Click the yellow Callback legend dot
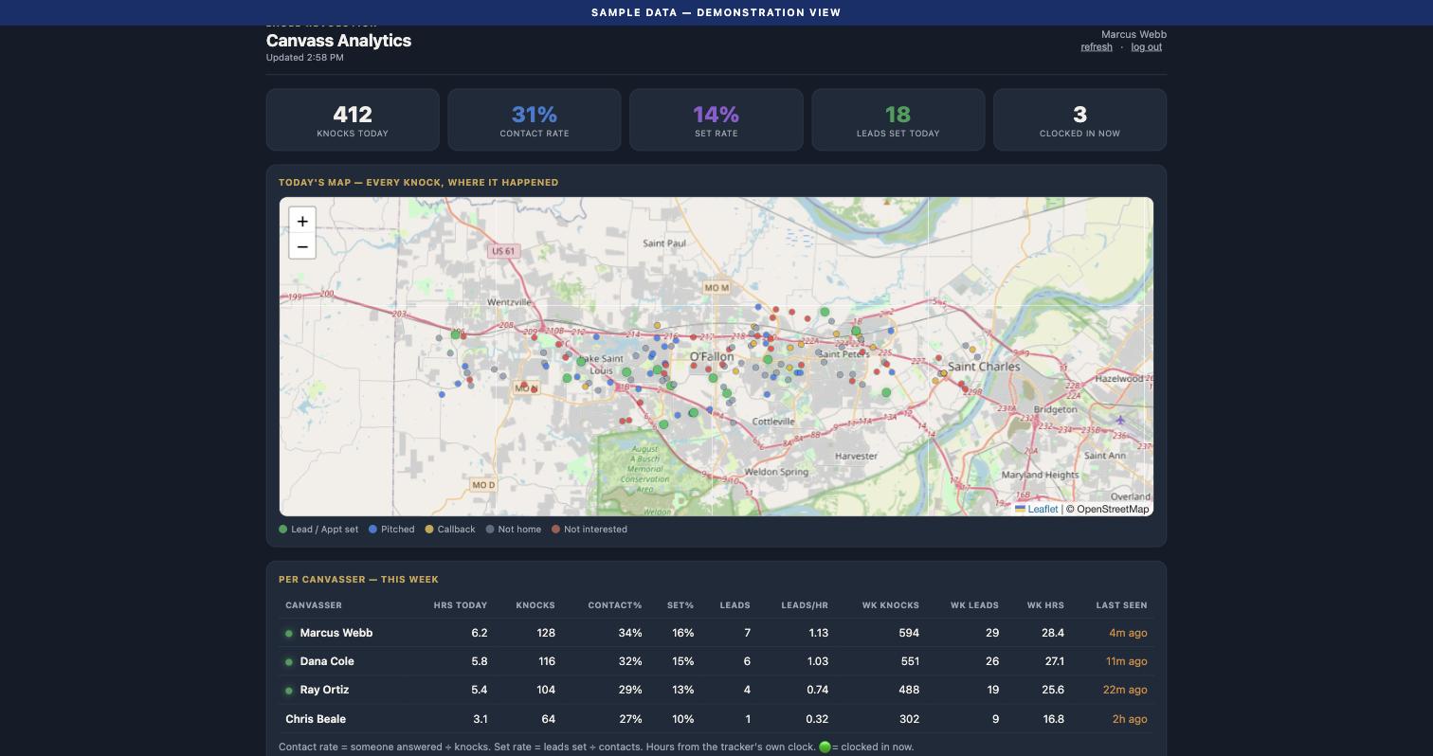The width and height of the screenshot is (1433, 756). click(428, 530)
